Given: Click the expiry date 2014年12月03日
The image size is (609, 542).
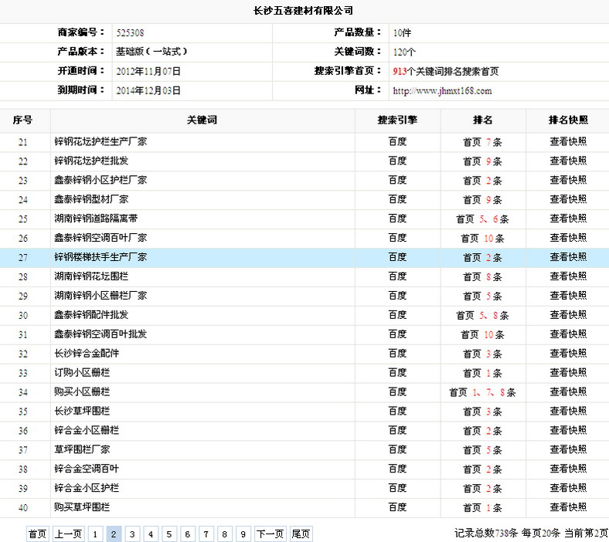Looking at the screenshot, I should click(x=148, y=91).
